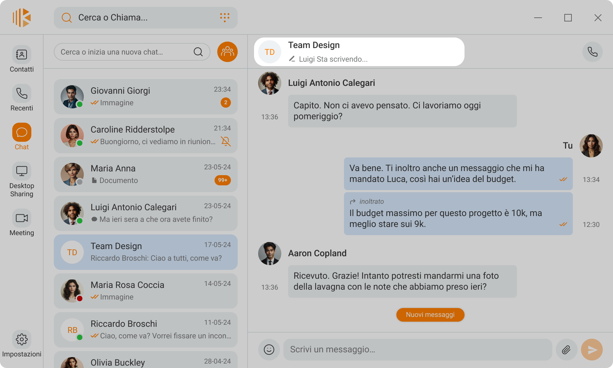Open Contatti in the sidebar
The height and width of the screenshot is (368, 613).
22,59
